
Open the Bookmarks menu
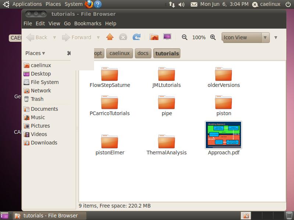(87, 23)
